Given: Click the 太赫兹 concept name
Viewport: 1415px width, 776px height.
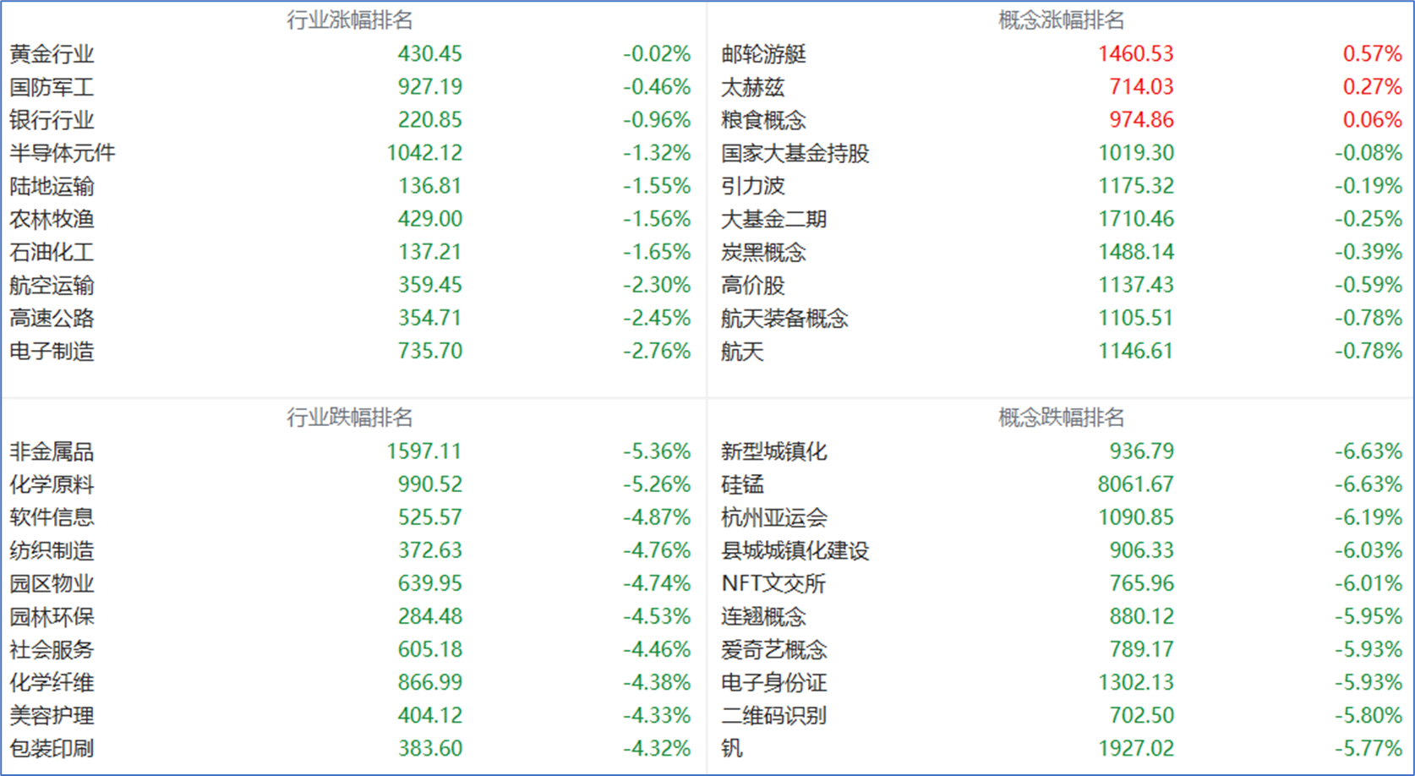Looking at the screenshot, I should click(752, 87).
